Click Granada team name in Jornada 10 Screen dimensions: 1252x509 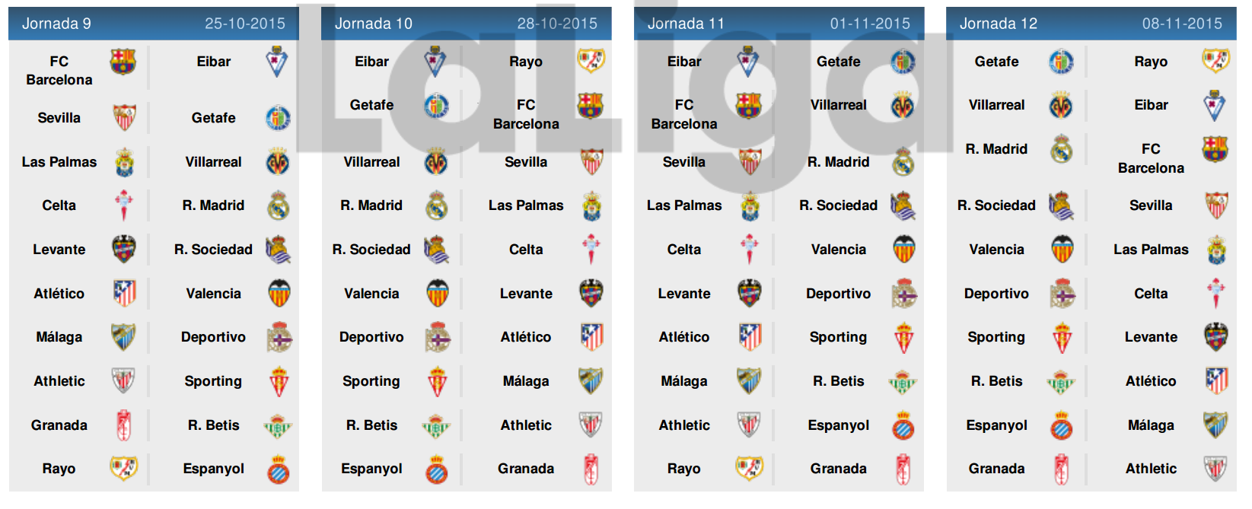click(526, 469)
